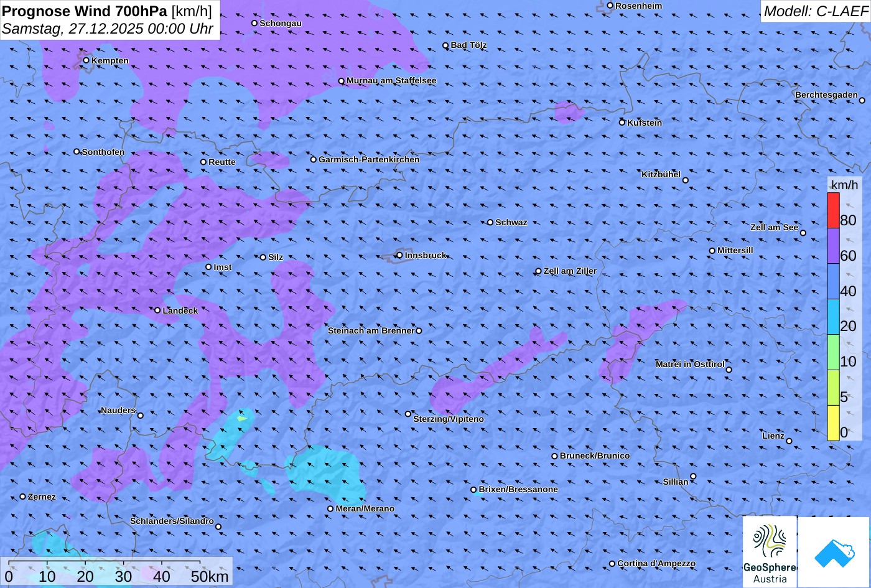
Task: Click the Zell am See marker
Action: click(803, 233)
